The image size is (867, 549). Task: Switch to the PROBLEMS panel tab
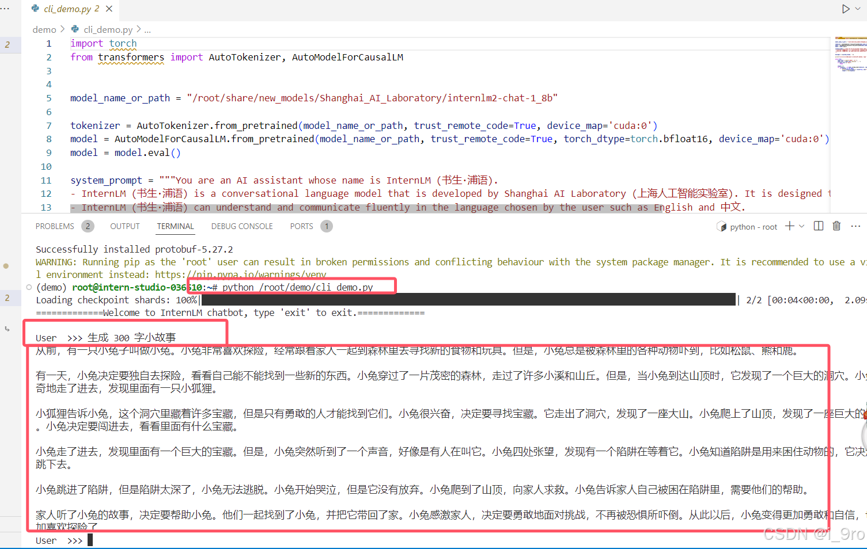point(55,226)
